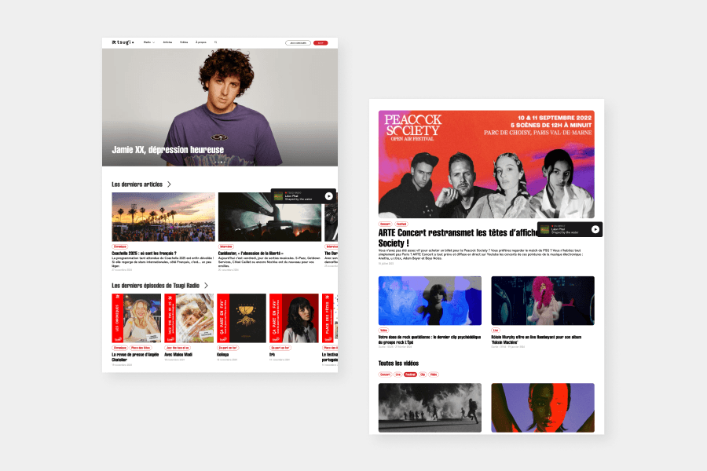The image size is (707, 471).
Task: Select Chronique tag under Coachella article
Action: click(120, 246)
